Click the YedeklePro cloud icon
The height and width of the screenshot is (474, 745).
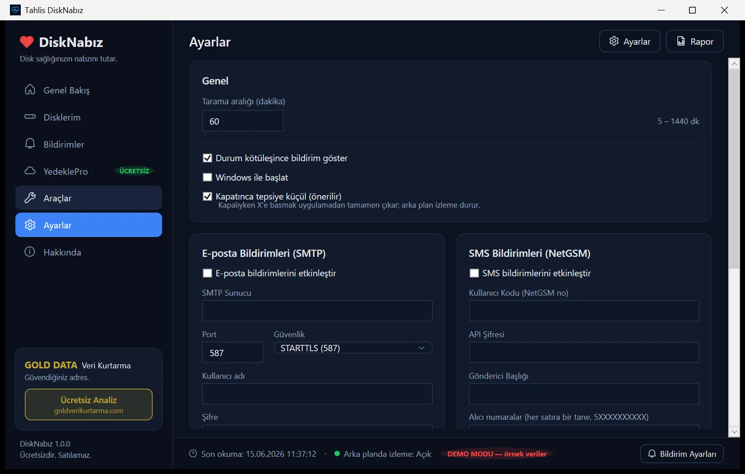(x=30, y=171)
